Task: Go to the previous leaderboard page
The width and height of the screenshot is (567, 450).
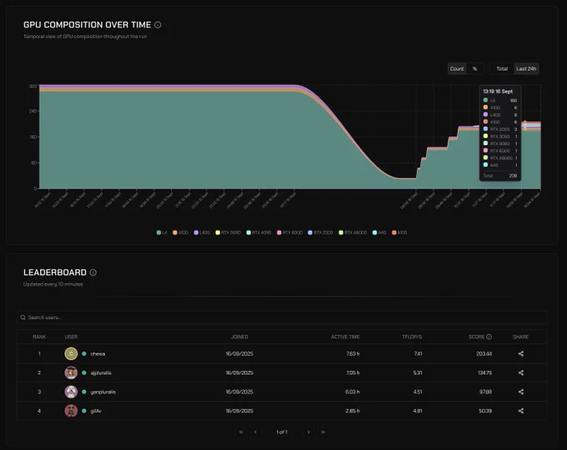Action: point(255,432)
